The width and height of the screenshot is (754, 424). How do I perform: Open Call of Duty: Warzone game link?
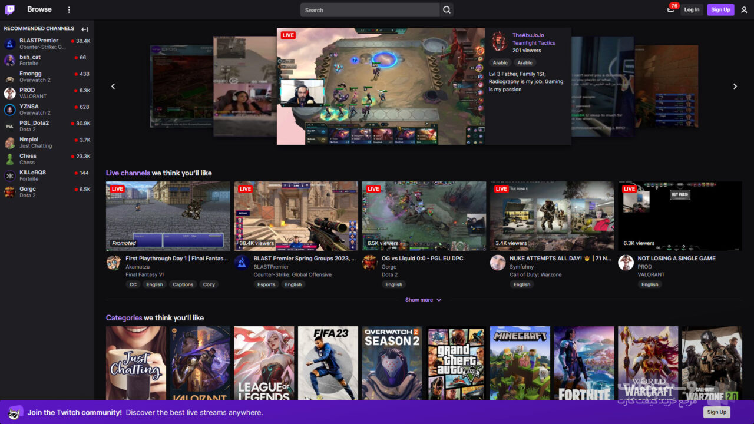[x=535, y=274]
